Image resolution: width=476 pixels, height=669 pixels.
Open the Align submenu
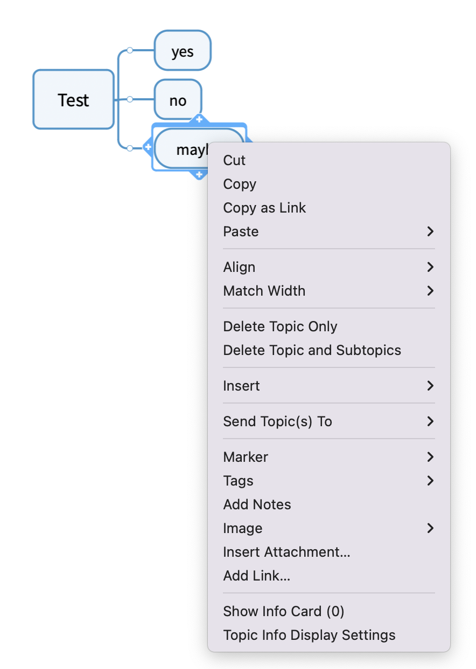pyautogui.click(x=328, y=267)
